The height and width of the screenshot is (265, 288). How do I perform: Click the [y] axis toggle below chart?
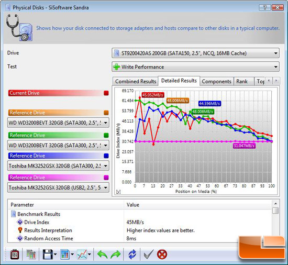pos(118,192)
